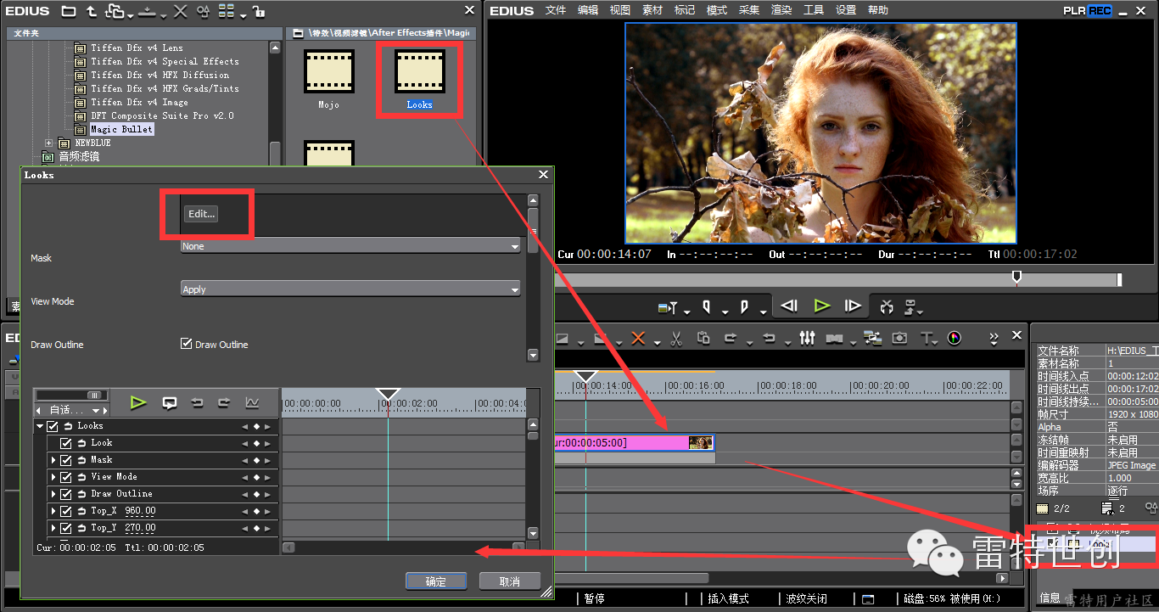
Task: Click undo icon in Looks keyframe toolbar
Action: [197, 402]
